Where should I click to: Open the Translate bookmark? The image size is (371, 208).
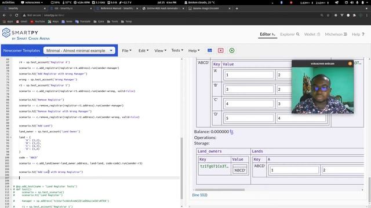coord(83,21)
